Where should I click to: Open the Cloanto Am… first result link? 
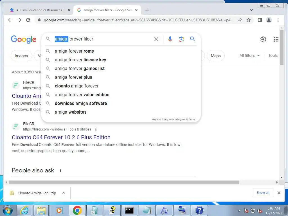tap(26, 96)
